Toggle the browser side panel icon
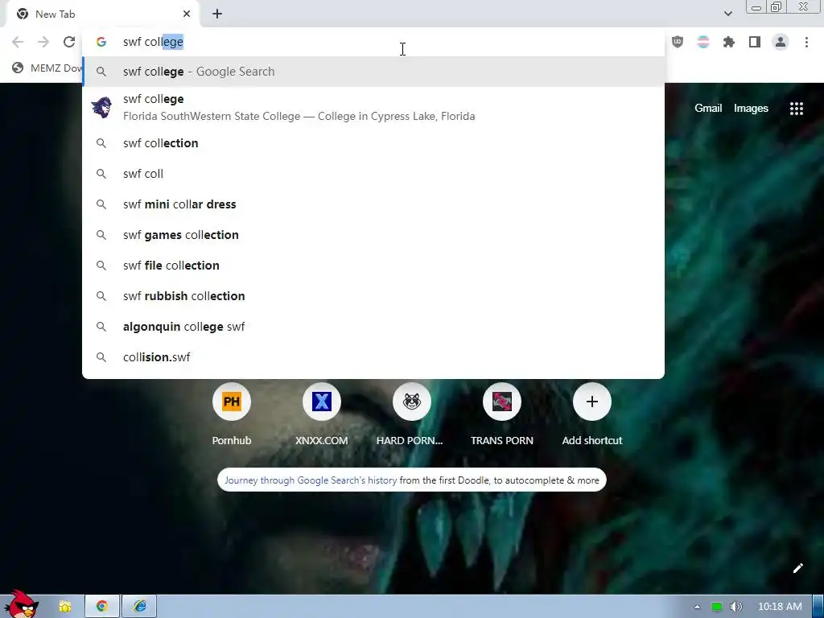824x618 pixels. pyautogui.click(x=755, y=42)
